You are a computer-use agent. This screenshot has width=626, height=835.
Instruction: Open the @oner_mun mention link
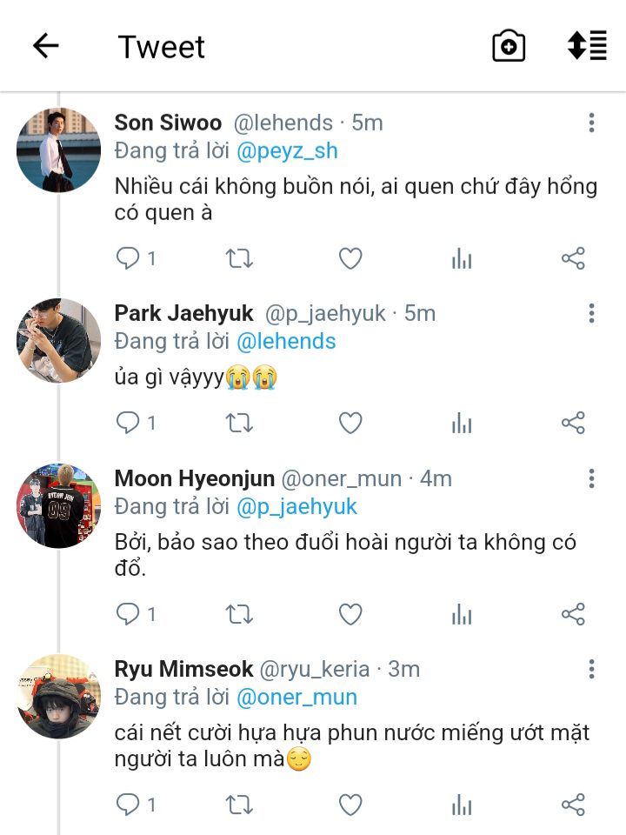pyautogui.click(x=296, y=698)
